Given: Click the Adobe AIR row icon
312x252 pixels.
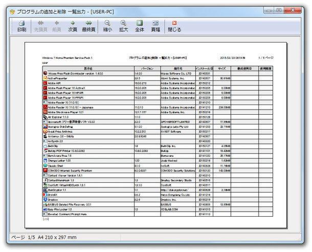Looking at the screenshot, I should tap(45, 83).
